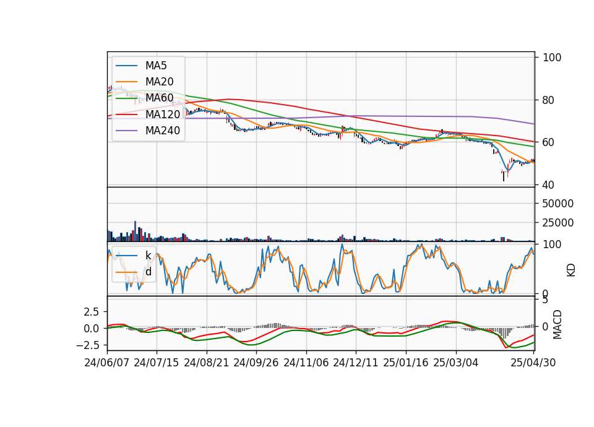Click the 25/01/16 date axis label
This screenshot has width=594, height=427.
[406, 363]
